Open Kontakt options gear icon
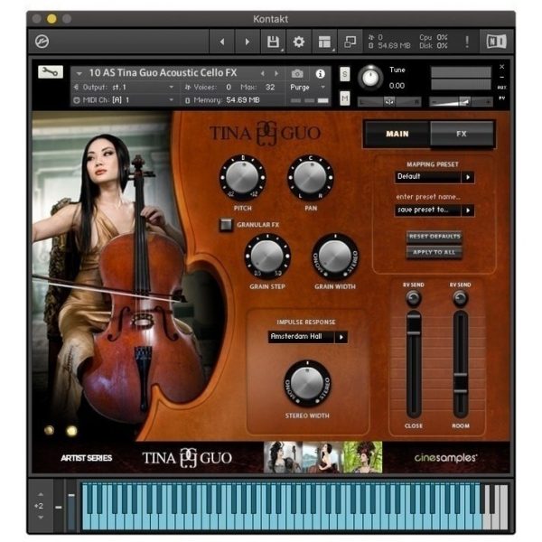Image resolution: width=542 pixels, height=542 pixels. (x=299, y=42)
